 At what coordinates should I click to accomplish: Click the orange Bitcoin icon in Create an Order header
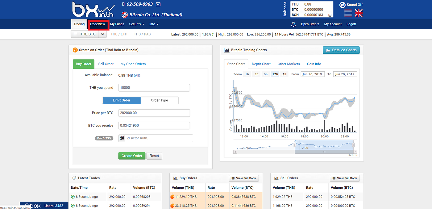click(75, 50)
